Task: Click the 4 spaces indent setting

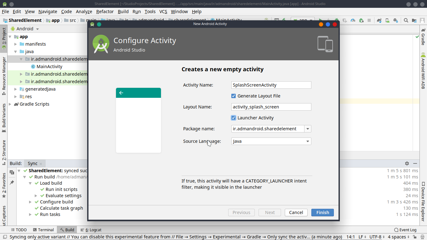Action: pos(399,237)
